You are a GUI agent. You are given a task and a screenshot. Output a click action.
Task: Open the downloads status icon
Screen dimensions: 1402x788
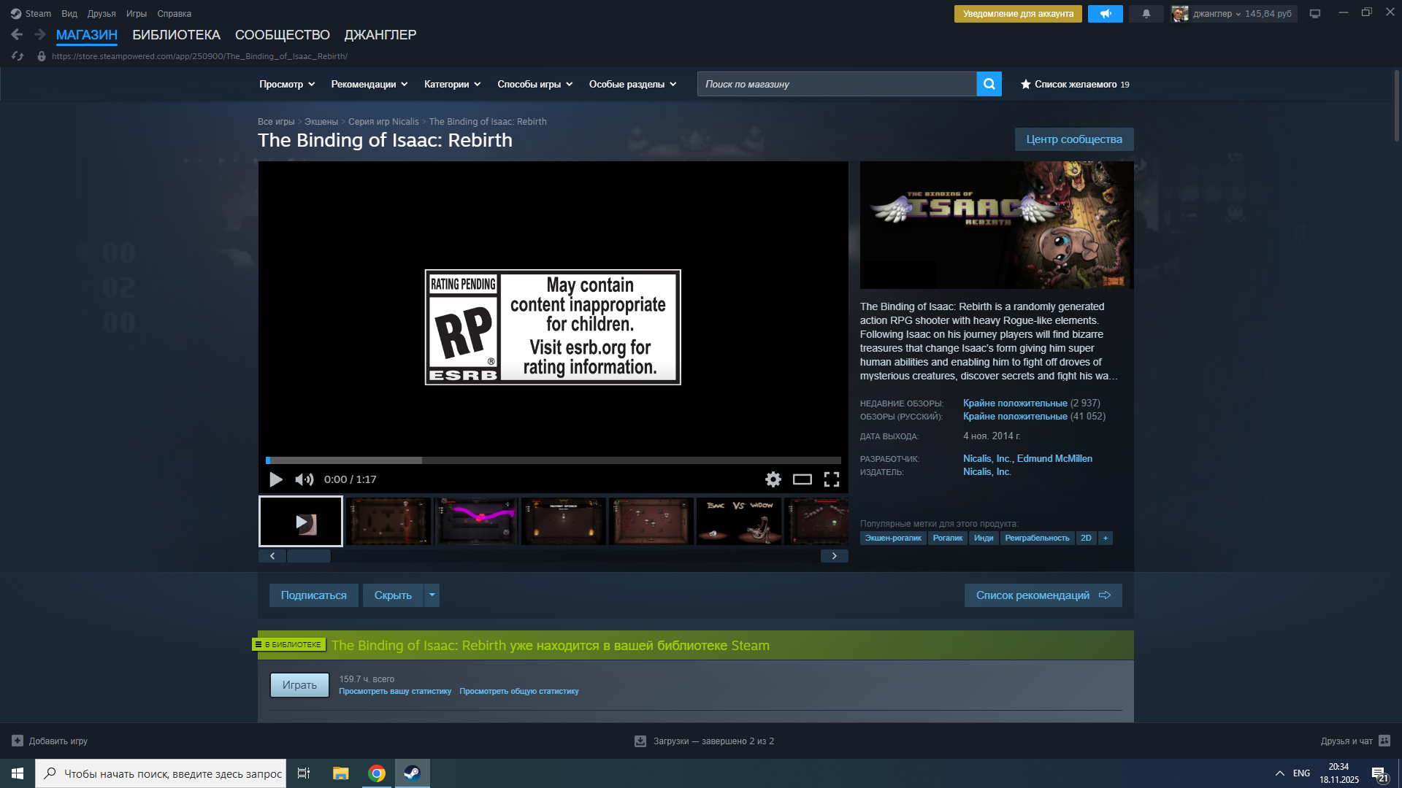[640, 741]
